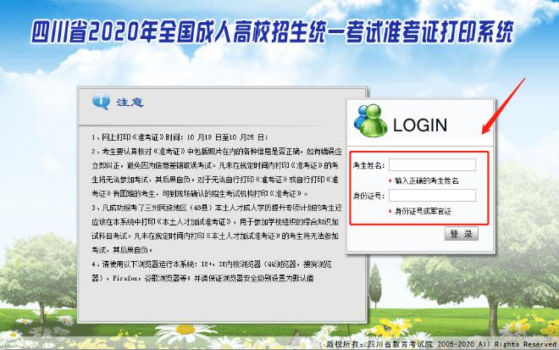The width and height of the screenshot is (559, 350).
Task: Click the hint 身份证号或军官证
Action: coord(423,211)
